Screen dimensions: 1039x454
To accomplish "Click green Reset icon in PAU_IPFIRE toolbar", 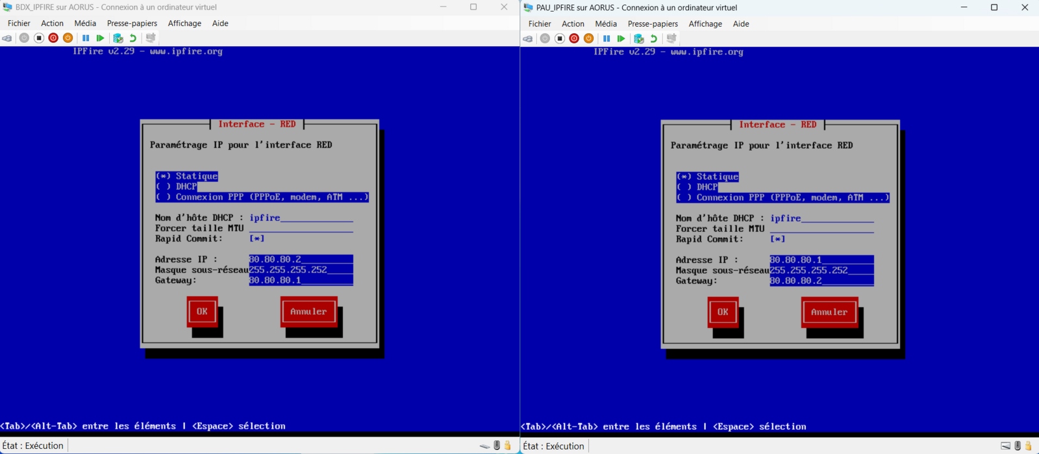I will click(x=621, y=39).
